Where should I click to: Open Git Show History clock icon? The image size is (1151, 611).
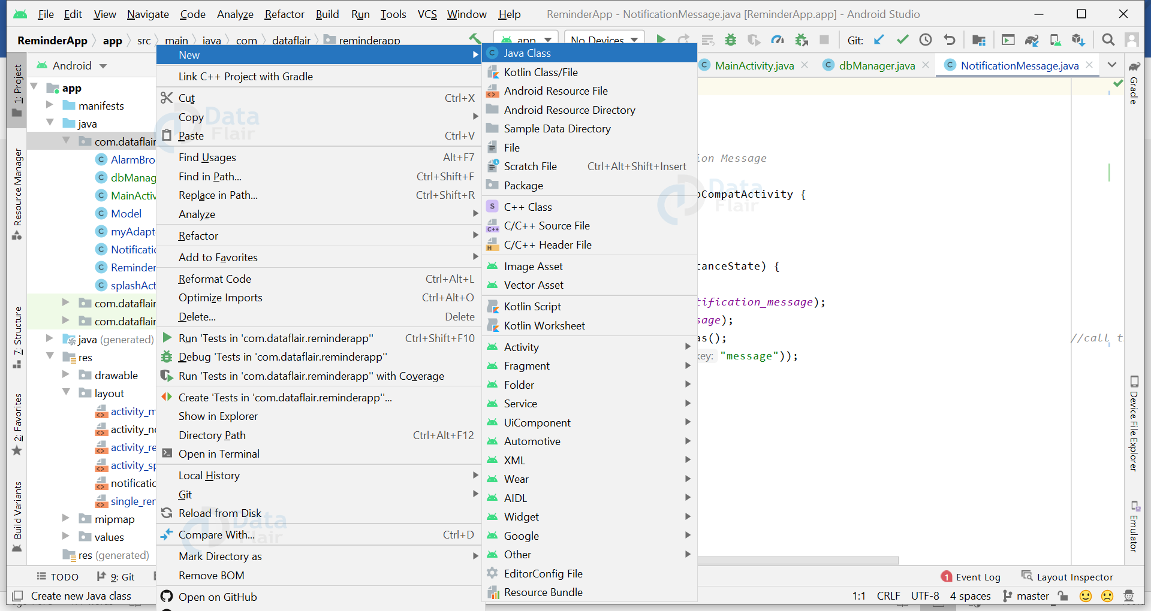coord(926,40)
